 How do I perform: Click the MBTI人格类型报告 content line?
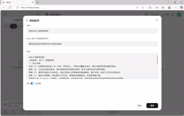click(x=36, y=57)
